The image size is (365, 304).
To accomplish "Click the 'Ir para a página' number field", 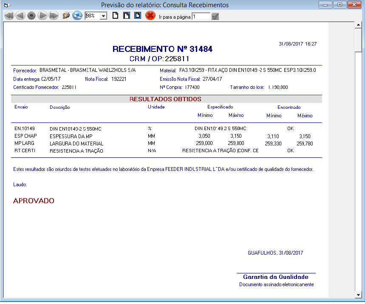I will click(201, 17).
